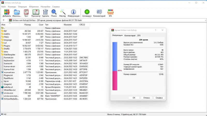The height and width of the screenshot is (116, 207).
Task: Select the keyboard.txt file
Action: 45,60
